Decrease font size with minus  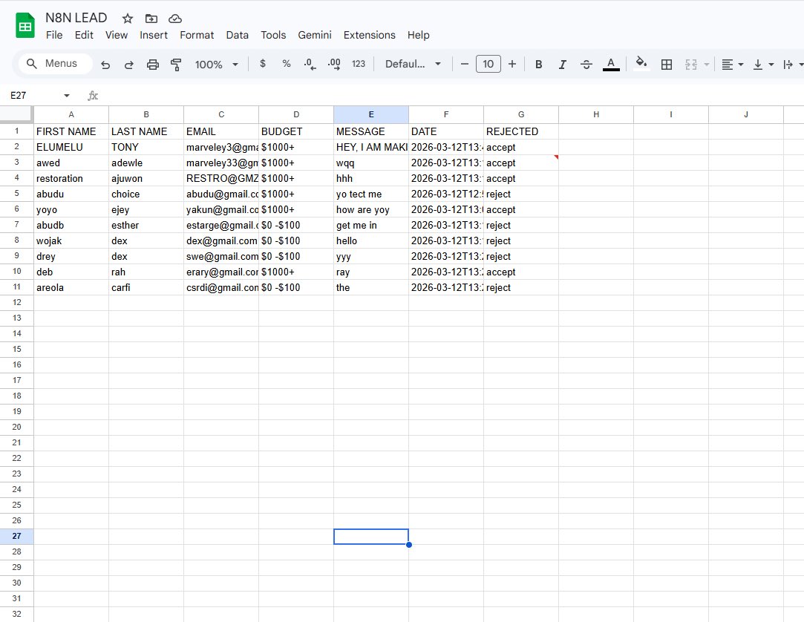pyautogui.click(x=465, y=64)
